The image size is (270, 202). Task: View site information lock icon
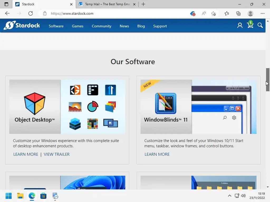[45, 13]
